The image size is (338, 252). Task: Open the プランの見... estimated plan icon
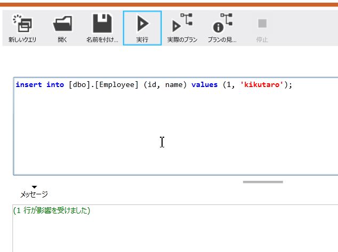tap(223, 22)
